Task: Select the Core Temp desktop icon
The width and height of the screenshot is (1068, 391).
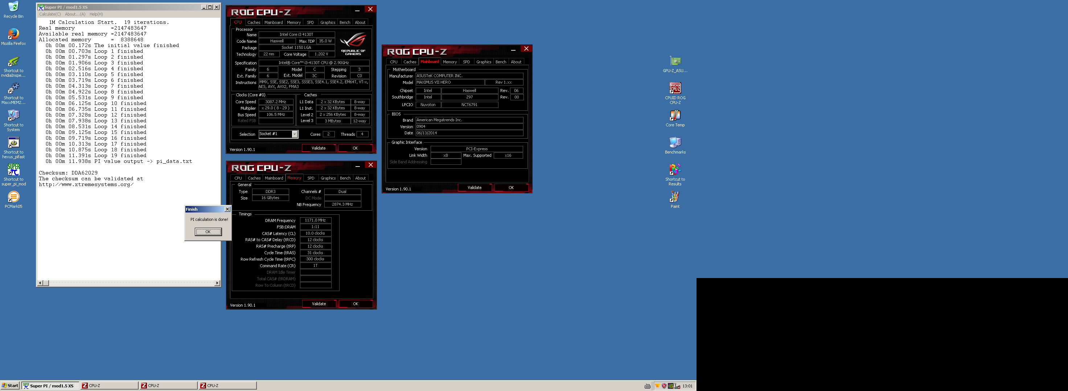Action: coord(675,119)
